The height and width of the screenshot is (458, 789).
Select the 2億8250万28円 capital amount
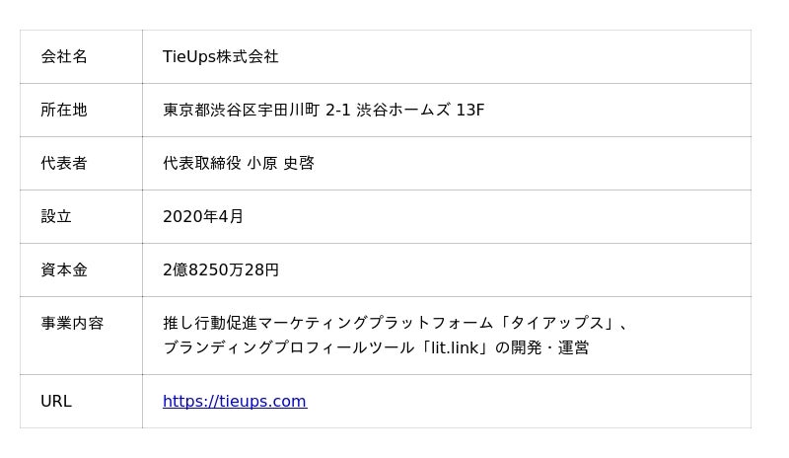(x=221, y=269)
